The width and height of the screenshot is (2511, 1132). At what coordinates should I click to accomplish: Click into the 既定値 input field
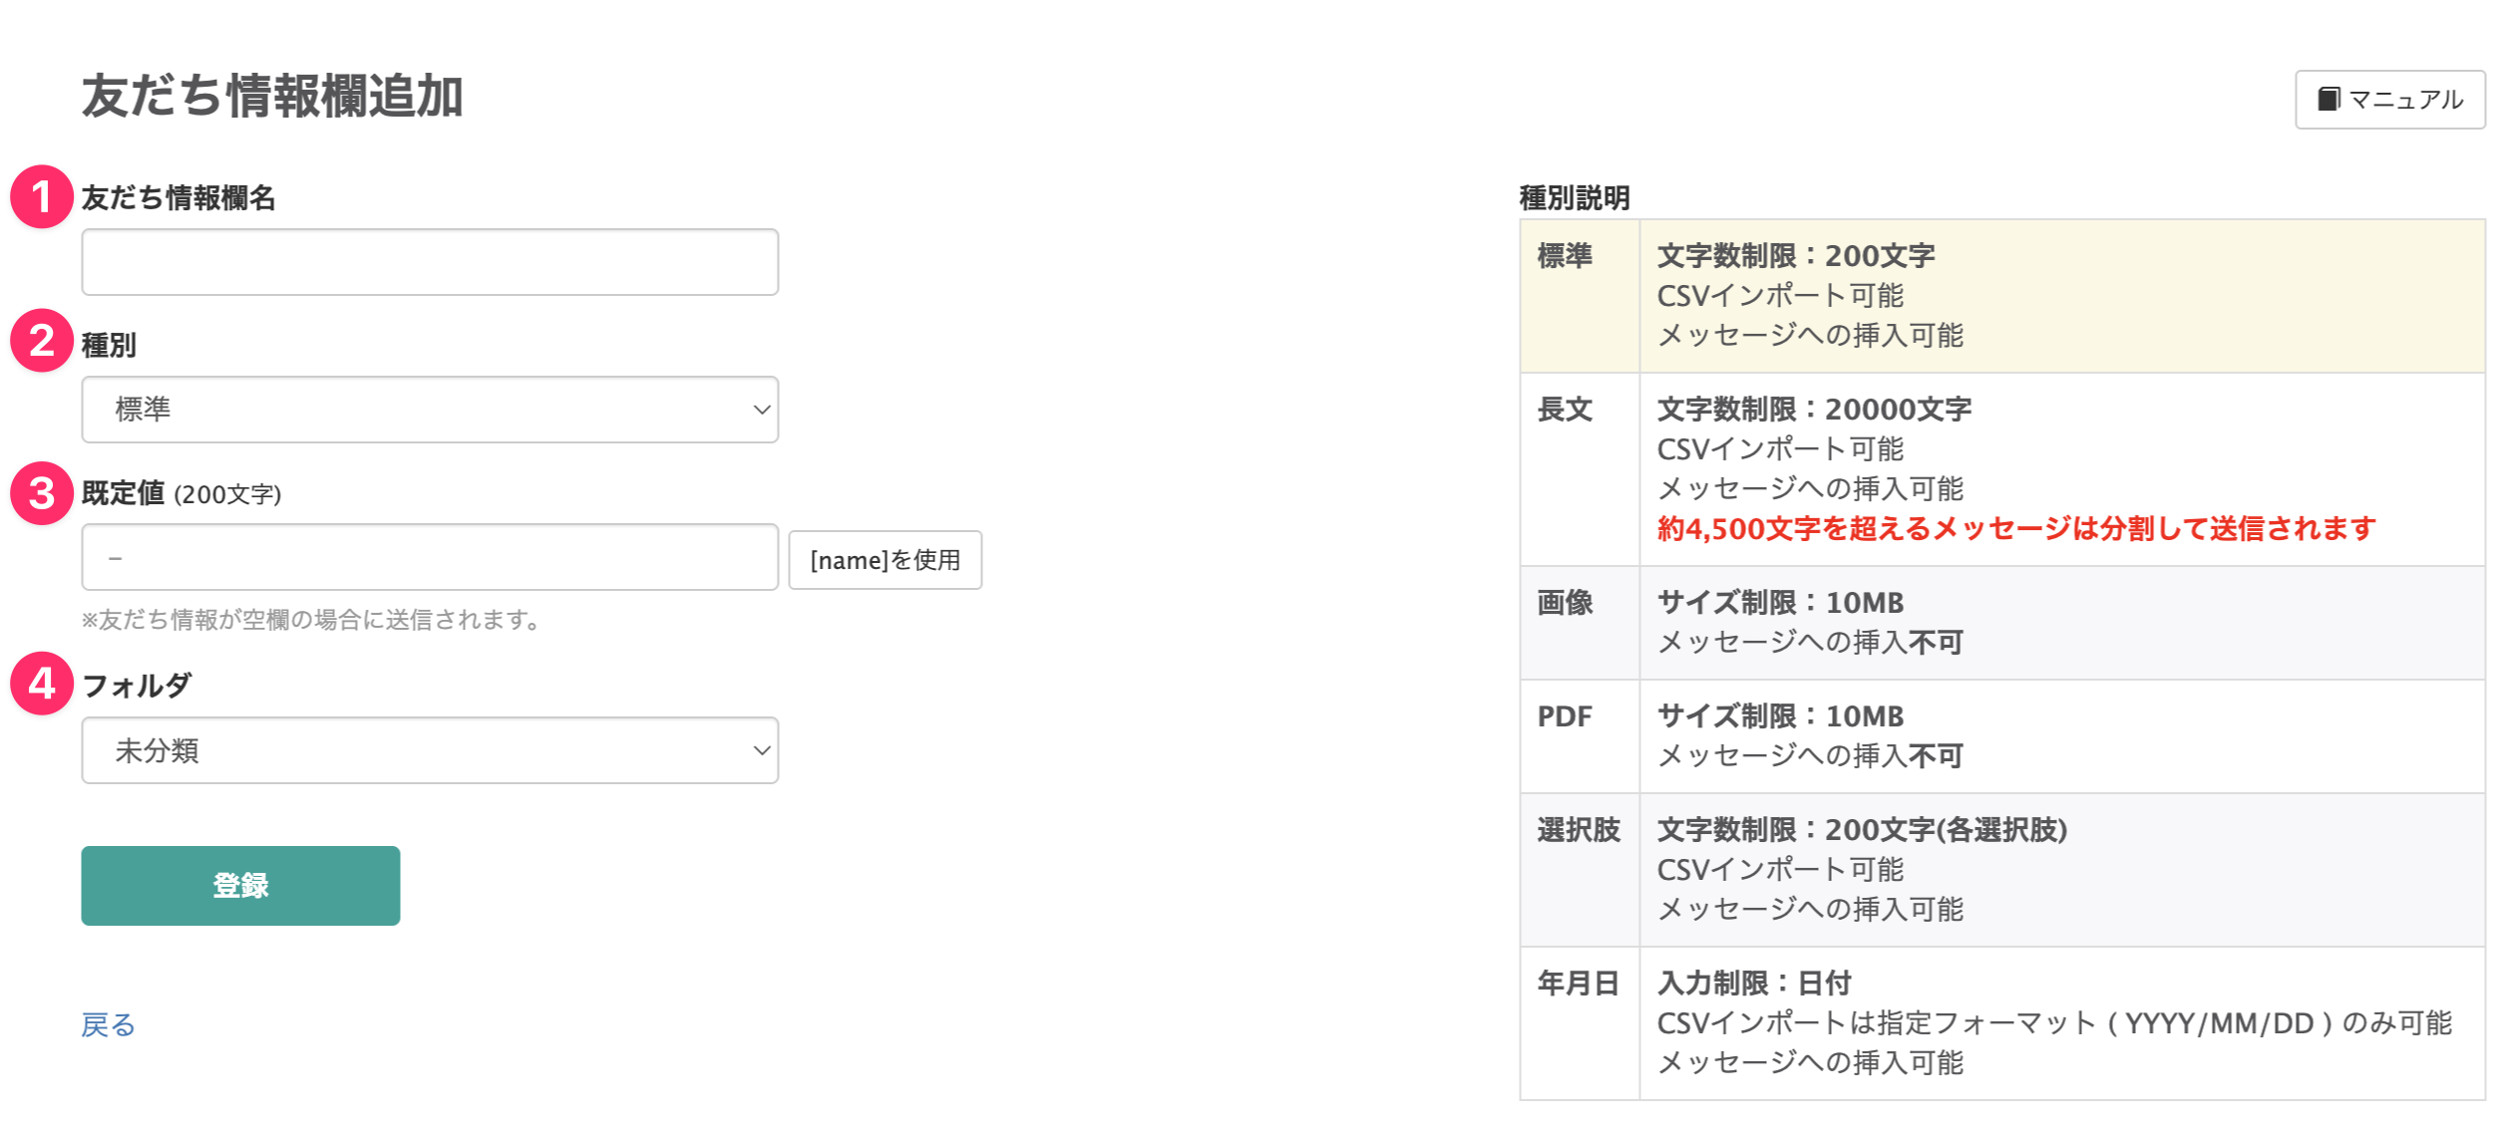pos(429,557)
